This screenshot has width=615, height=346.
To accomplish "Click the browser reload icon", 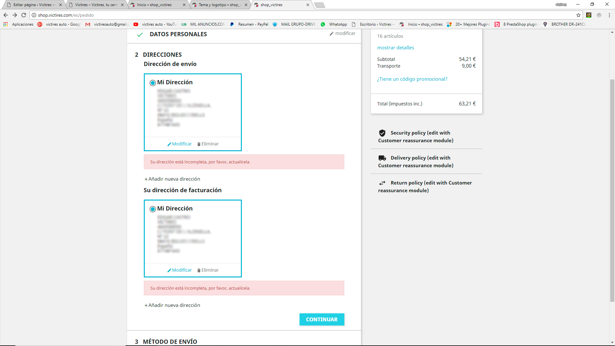I will coord(24,15).
